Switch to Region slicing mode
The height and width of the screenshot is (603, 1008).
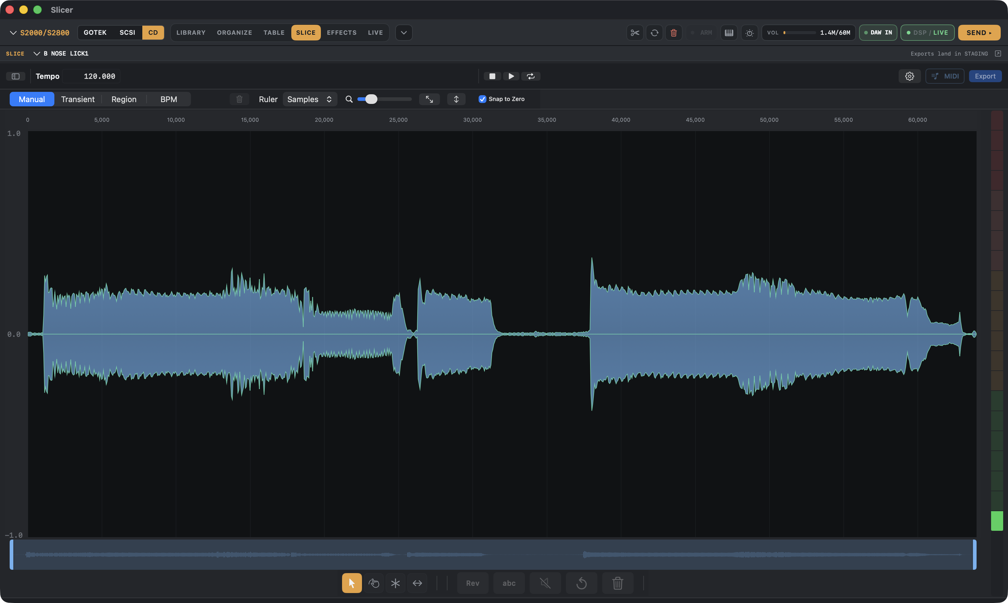click(124, 99)
